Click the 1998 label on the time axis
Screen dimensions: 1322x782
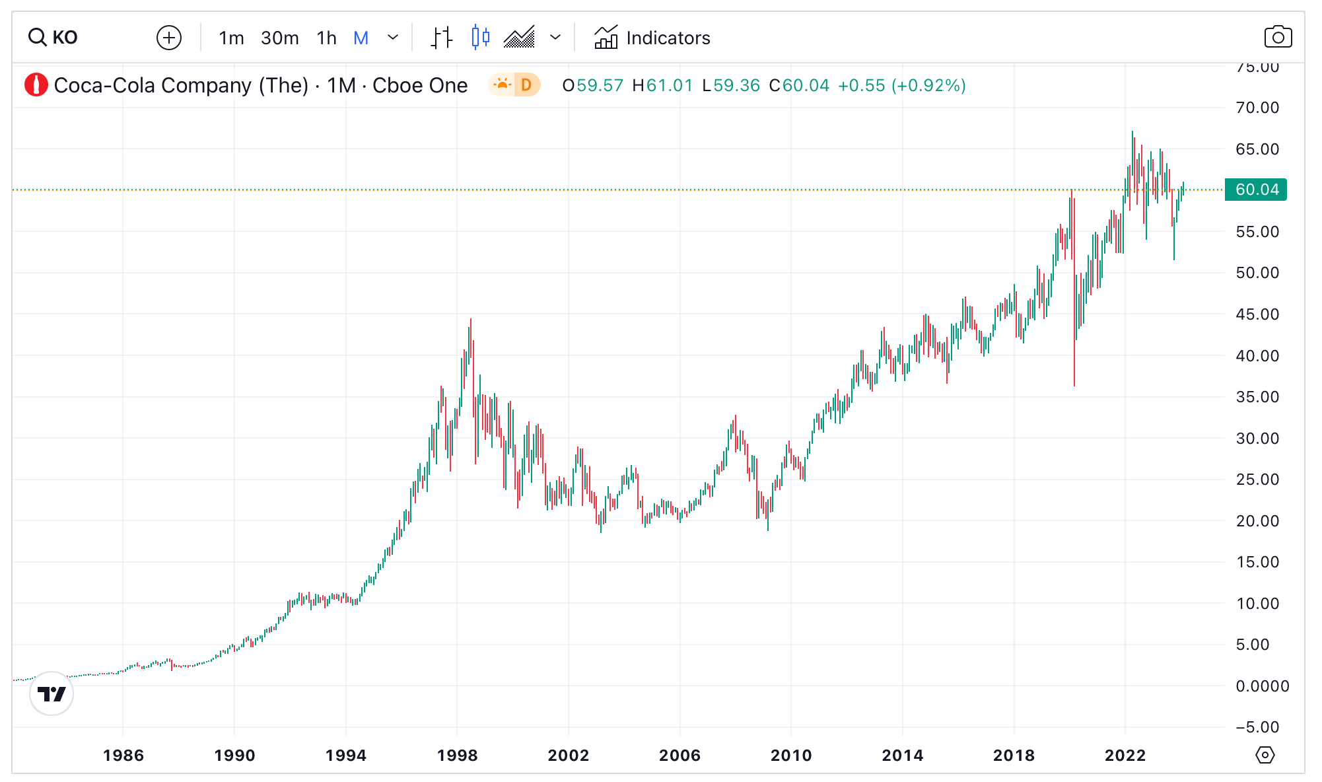[x=458, y=756]
